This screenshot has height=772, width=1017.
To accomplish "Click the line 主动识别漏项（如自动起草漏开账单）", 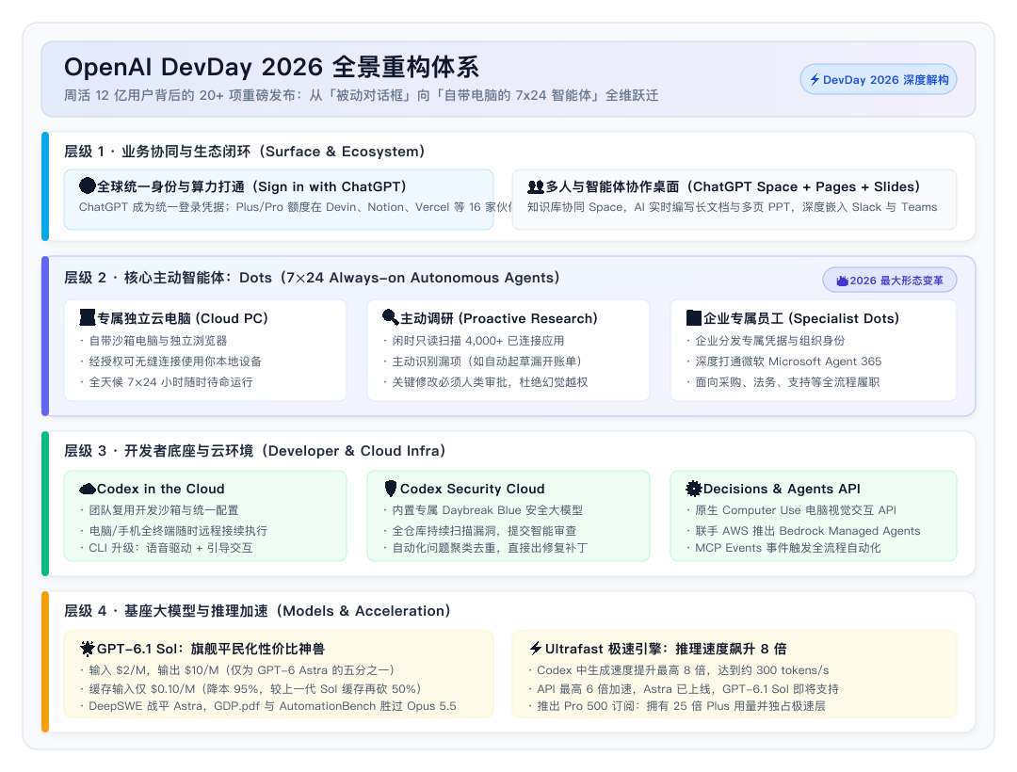I will 482,361.
